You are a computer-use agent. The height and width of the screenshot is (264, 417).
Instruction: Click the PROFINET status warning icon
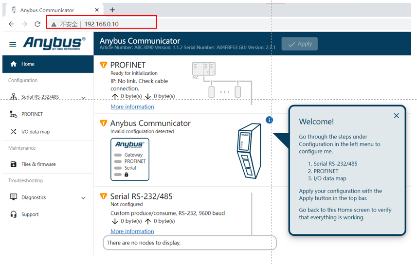pyautogui.click(x=104, y=65)
